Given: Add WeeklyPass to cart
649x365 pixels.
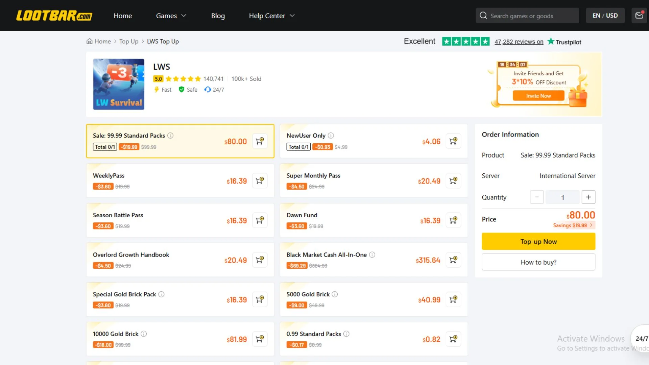Looking at the screenshot, I should point(260,181).
